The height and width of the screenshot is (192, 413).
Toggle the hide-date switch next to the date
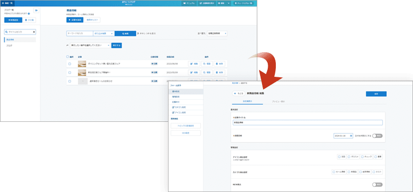(377, 136)
